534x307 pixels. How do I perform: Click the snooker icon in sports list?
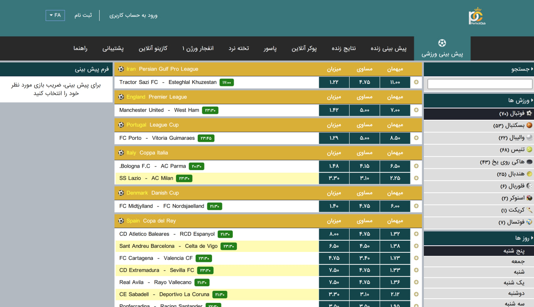[529, 198]
